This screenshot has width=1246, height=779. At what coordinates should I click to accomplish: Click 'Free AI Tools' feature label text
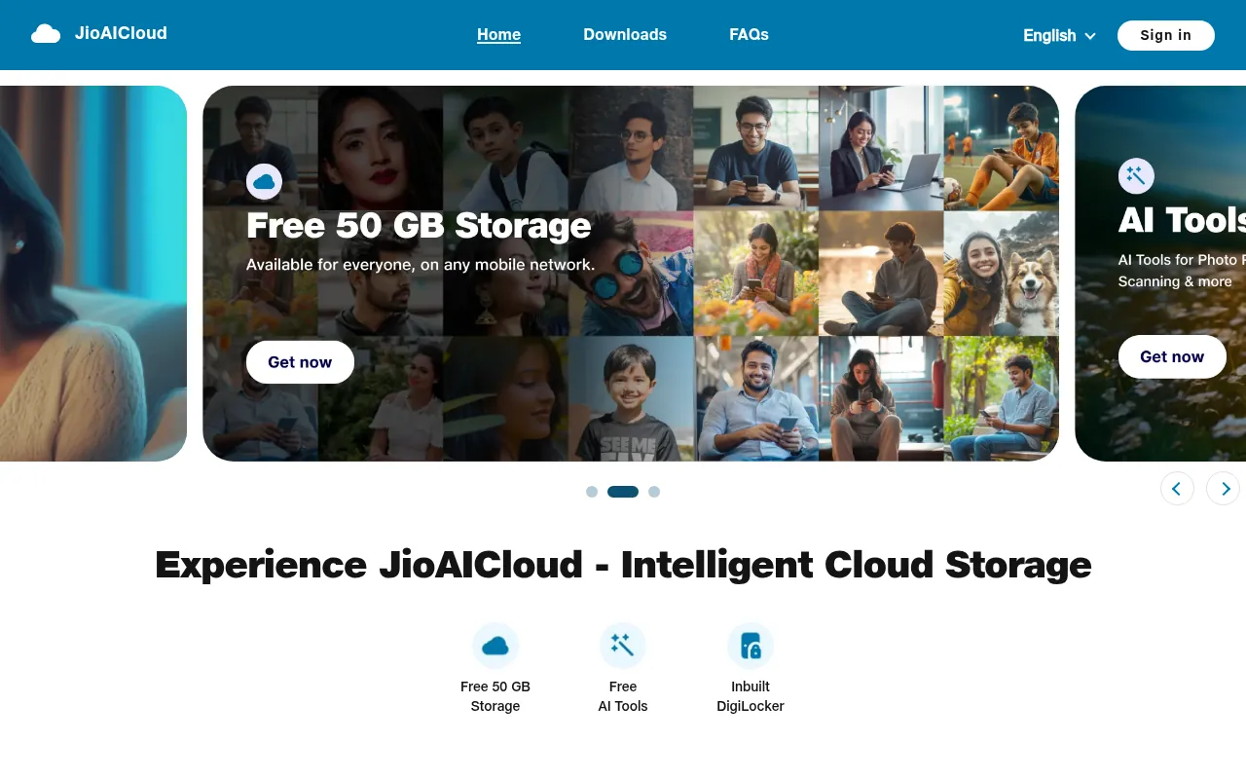pyautogui.click(x=623, y=696)
